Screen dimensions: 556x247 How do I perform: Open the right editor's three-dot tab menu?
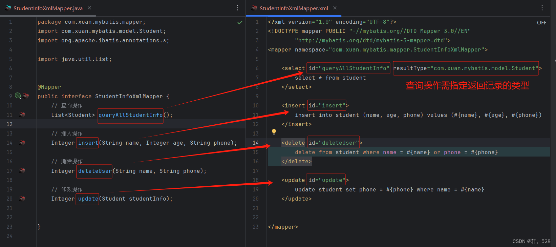(x=542, y=8)
